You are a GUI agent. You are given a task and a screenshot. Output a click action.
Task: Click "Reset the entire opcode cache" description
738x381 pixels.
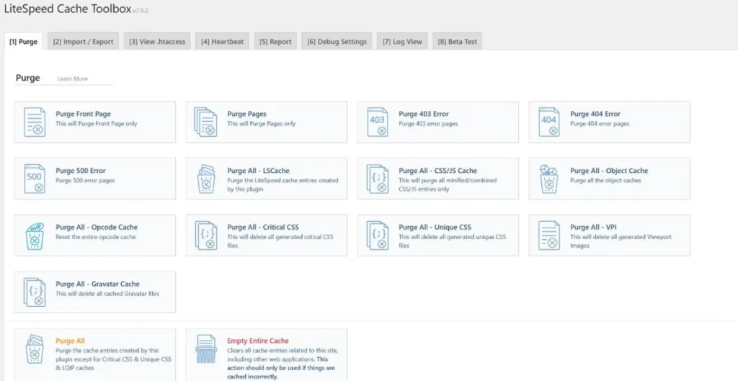(x=96, y=237)
